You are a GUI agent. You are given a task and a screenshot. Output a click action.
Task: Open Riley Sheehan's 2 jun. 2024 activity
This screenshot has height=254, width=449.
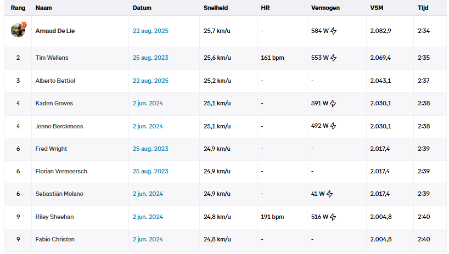click(x=148, y=217)
